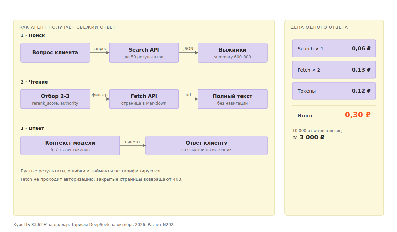Click the «Итого» label
397x232 pixels.
click(x=305, y=116)
